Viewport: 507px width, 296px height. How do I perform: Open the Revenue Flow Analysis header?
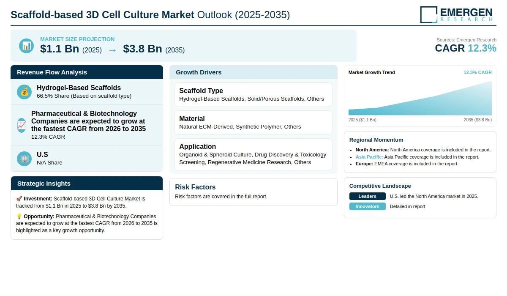point(87,72)
